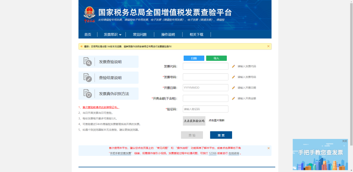The width and height of the screenshot is (353, 172).
Task: Click the 发票查验说明 document search icon
Action: (x=88, y=62)
